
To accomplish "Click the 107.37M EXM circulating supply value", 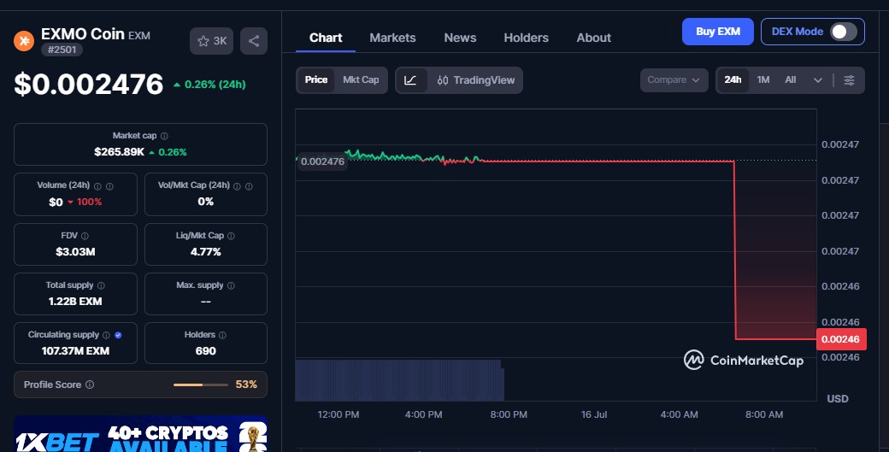I will pos(75,351).
